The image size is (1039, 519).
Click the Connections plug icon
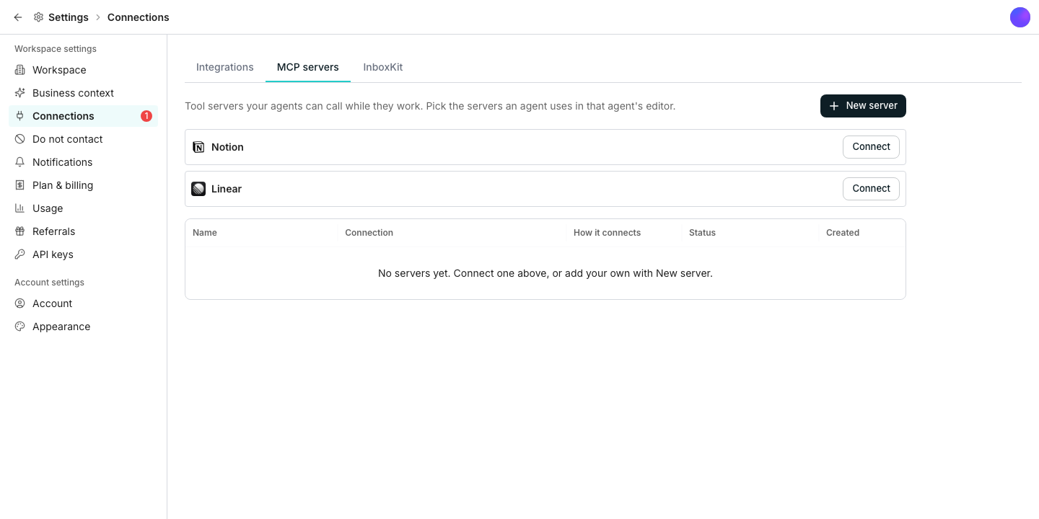20,116
